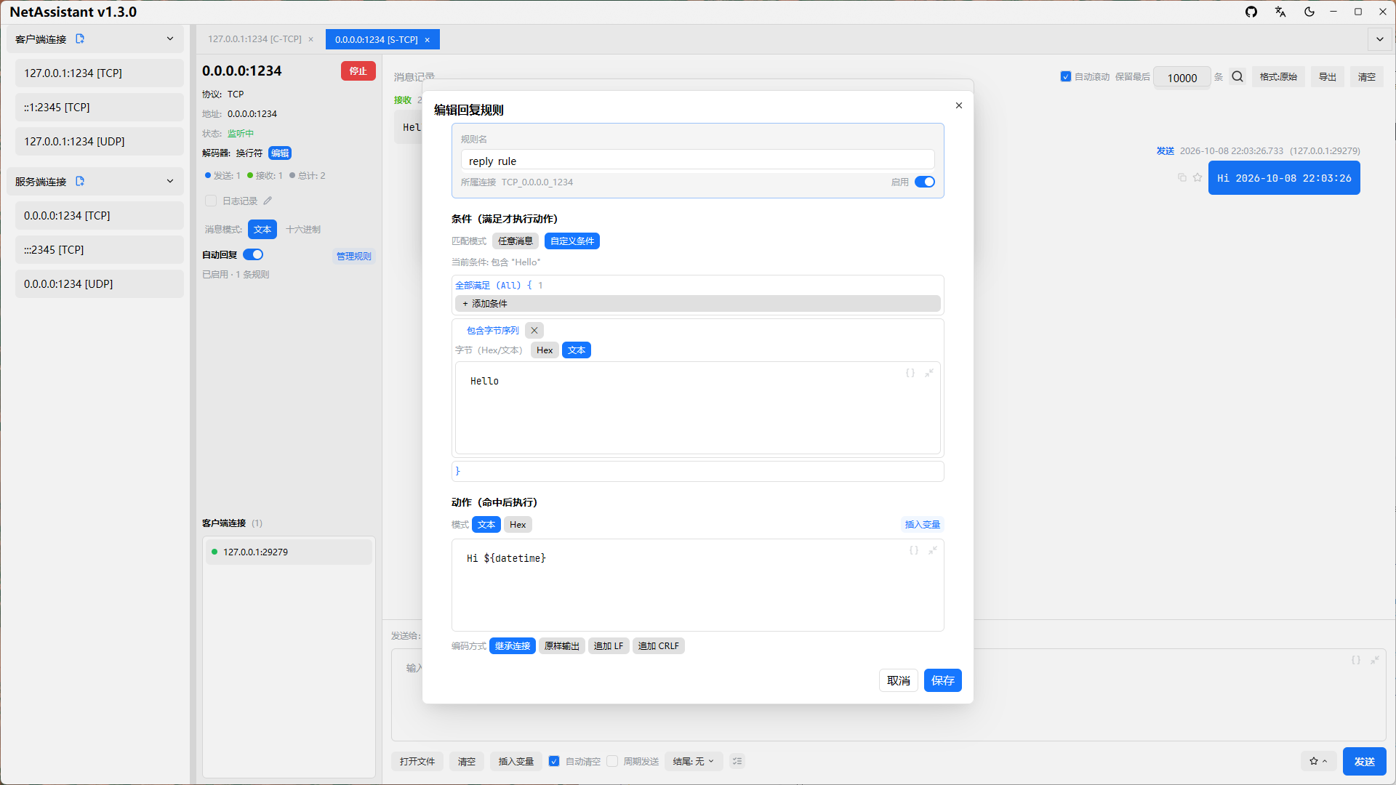Screen dimensions: 1396x785
Task: Select Hex byte input mode
Action: click(545, 350)
